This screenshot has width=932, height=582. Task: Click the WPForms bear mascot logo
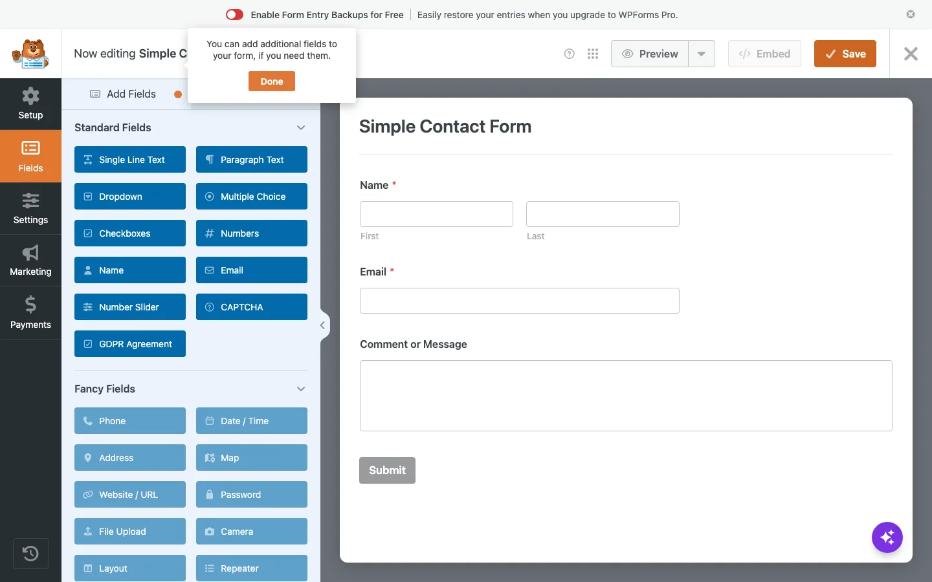pyautogui.click(x=31, y=54)
